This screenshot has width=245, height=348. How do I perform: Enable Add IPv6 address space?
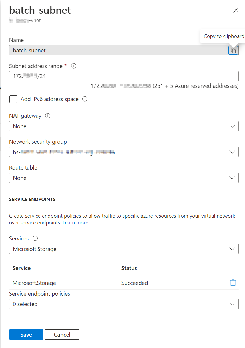[x=13, y=99]
